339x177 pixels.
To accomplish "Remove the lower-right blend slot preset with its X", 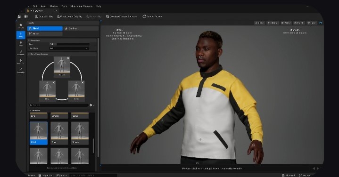I will pyautogui.click(x=83, y=82).
